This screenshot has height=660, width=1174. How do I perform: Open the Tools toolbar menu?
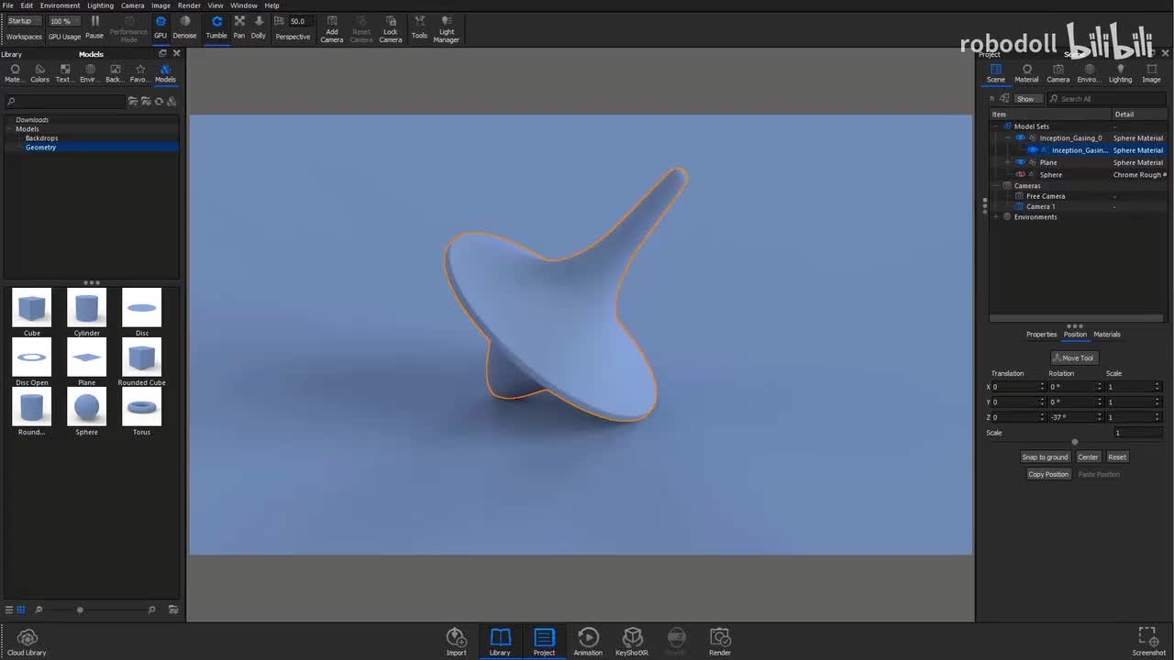(x=419, y=27)
